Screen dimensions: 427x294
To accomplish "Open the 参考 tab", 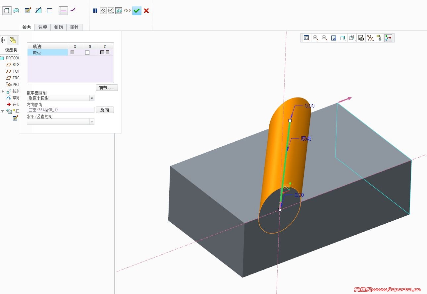I will (x=27, y=27).
